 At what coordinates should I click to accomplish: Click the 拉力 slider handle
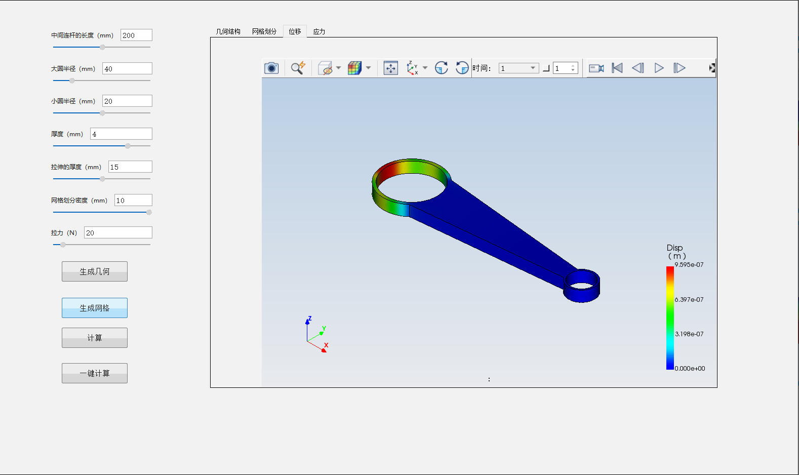63,245
